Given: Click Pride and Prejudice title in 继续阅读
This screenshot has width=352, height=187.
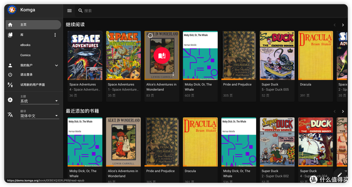Looking at the screenshot, I should click(237, 85).
